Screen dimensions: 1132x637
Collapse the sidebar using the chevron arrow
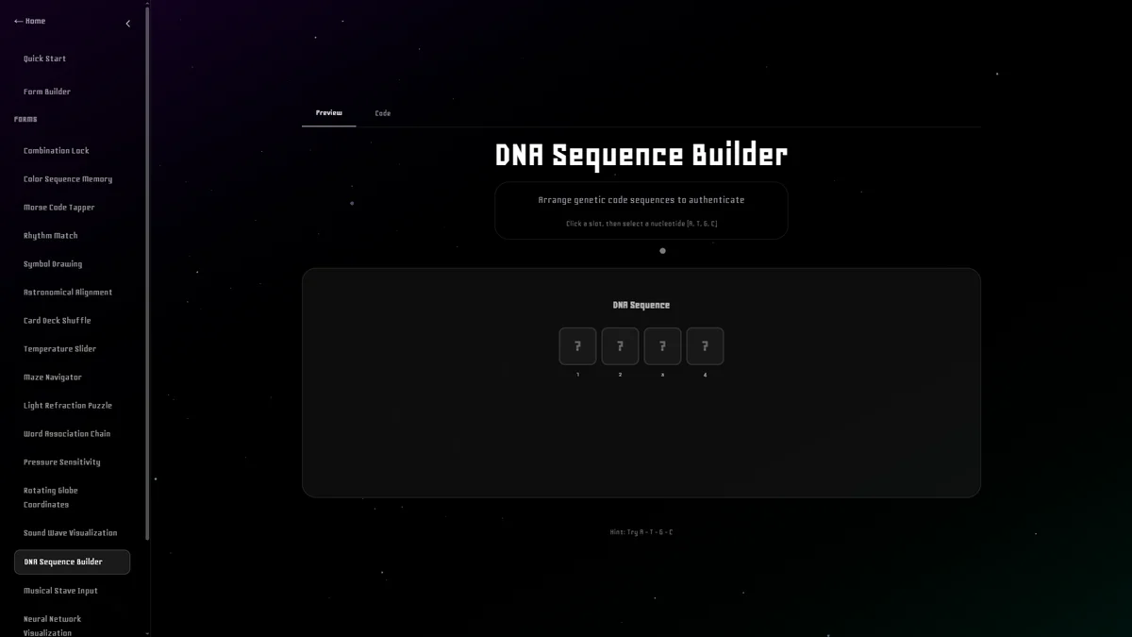[x=127, y=24]
